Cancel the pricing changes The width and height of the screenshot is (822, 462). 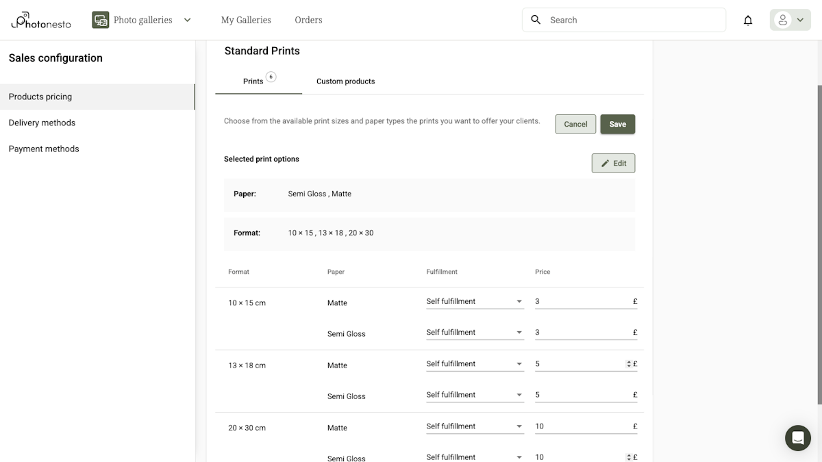tap(575, 124)
